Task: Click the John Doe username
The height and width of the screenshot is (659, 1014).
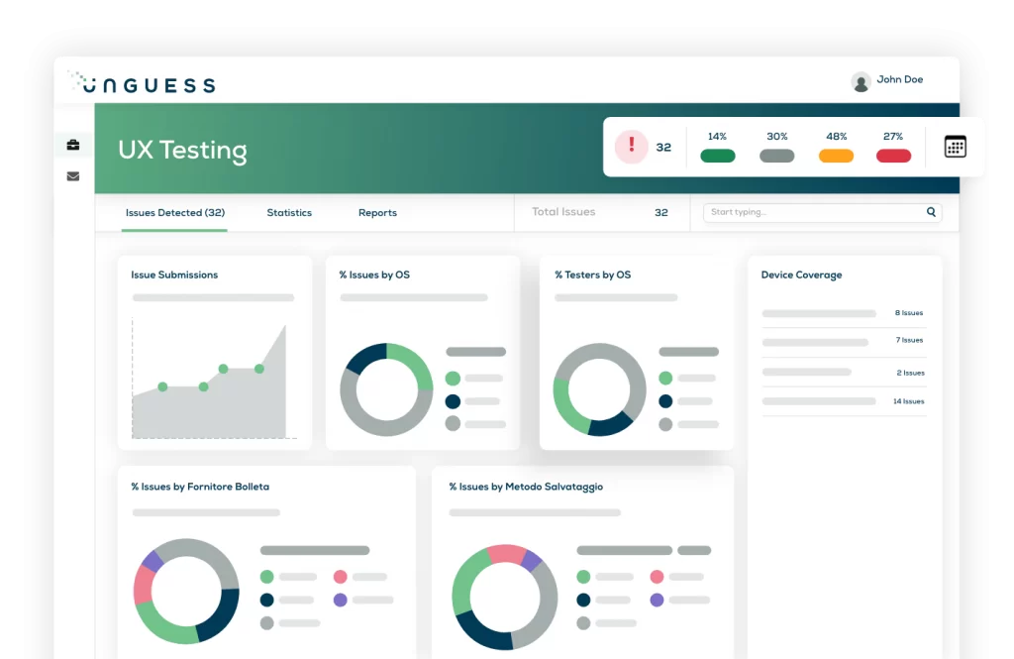Action: click(899, 80)
